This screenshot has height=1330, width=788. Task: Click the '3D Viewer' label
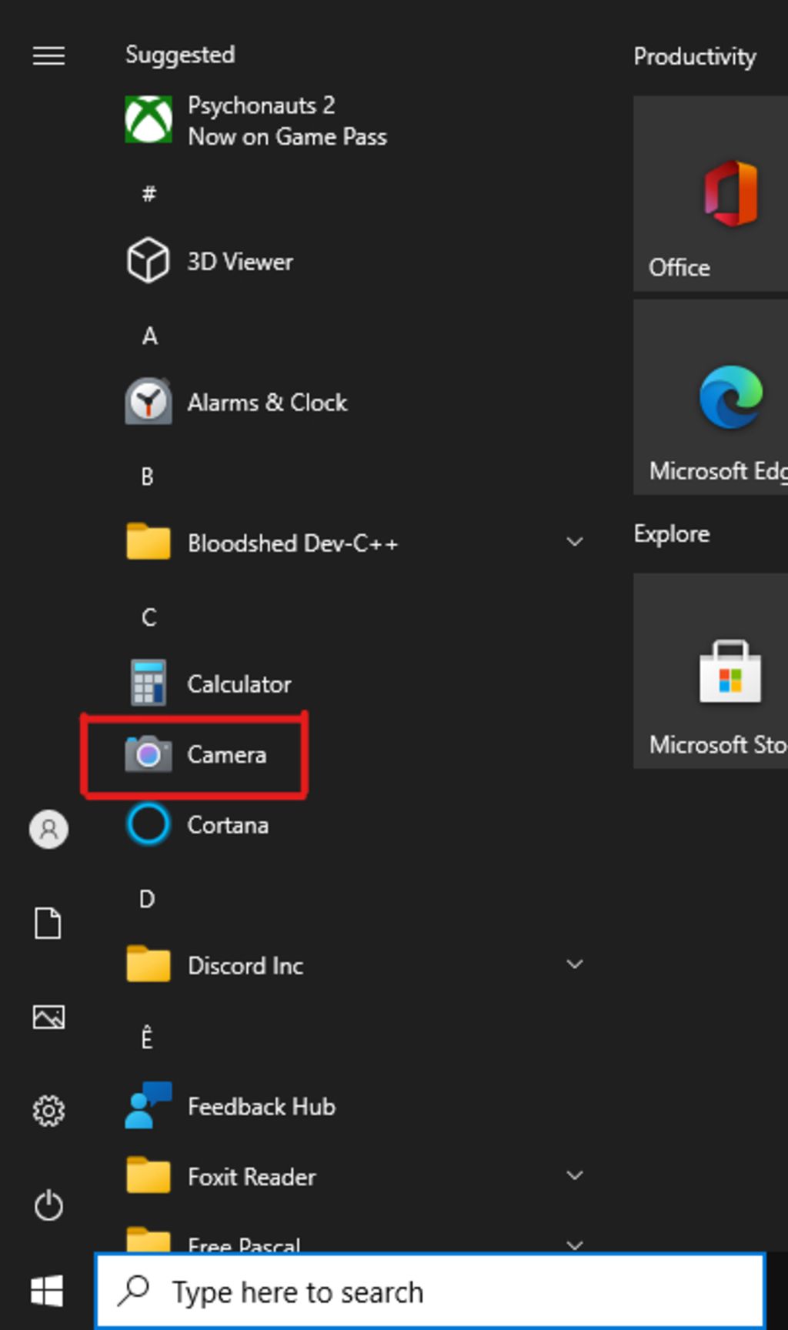point(240,262)
